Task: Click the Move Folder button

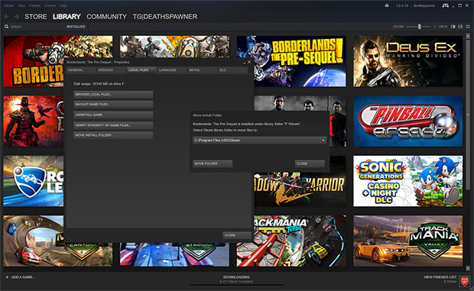Action: pos(213,163)
